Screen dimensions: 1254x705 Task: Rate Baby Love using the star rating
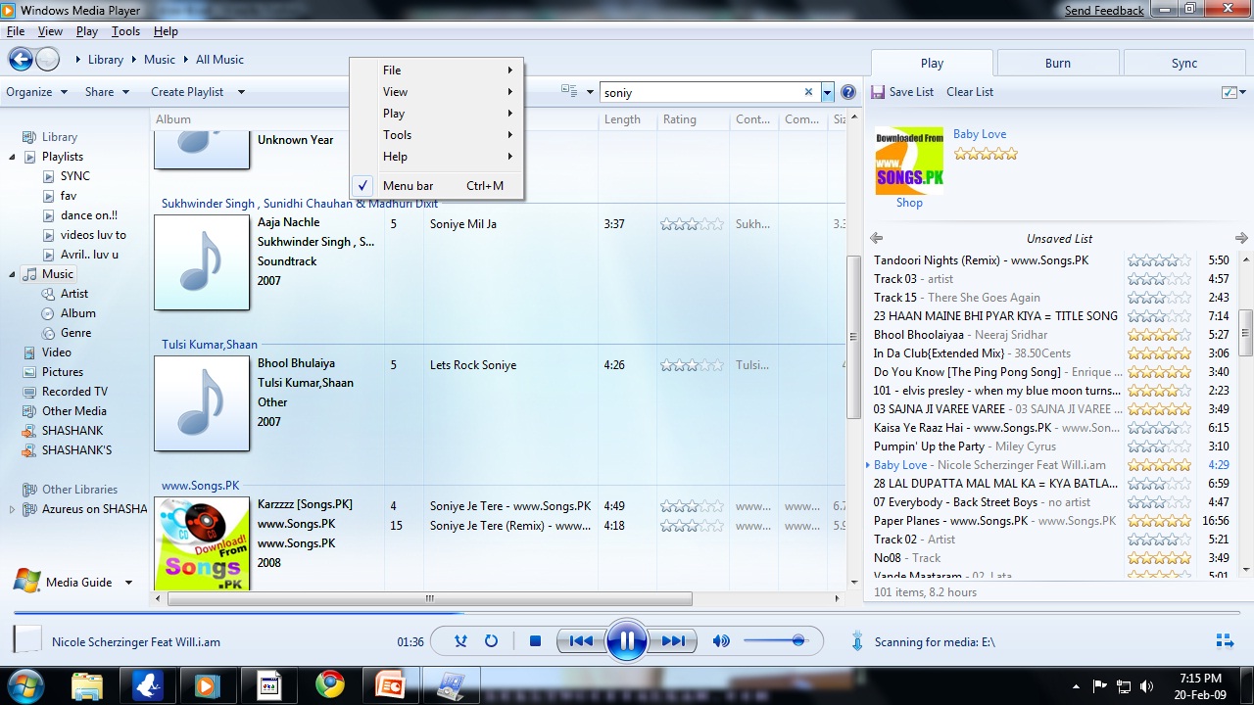pos(986,154)
